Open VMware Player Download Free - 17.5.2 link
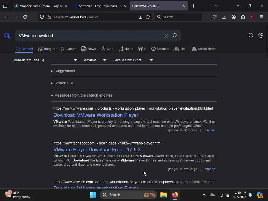 97,149
